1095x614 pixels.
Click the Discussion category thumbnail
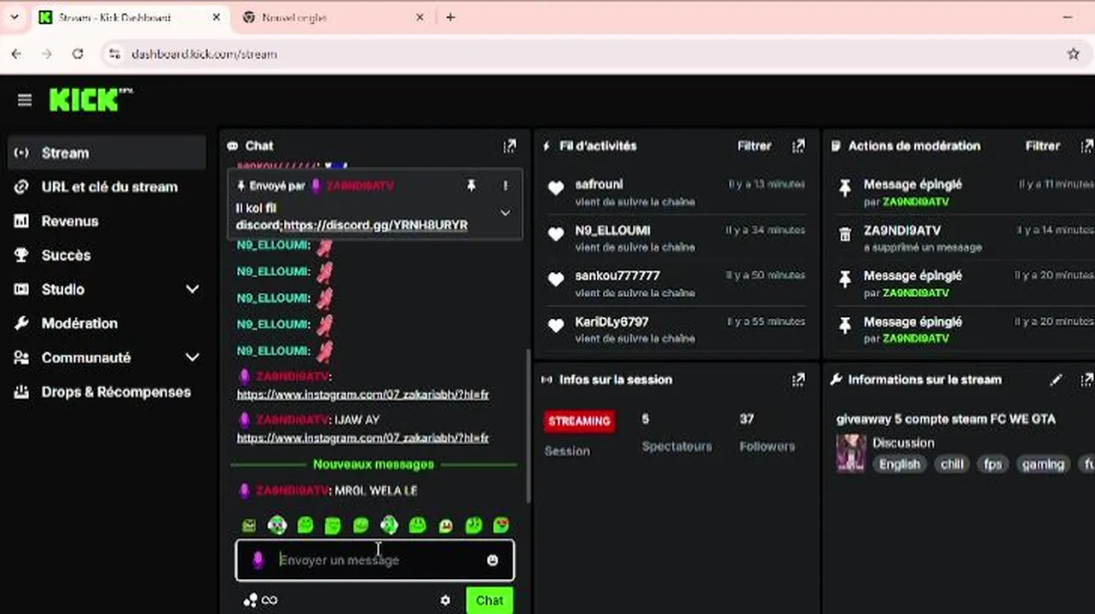(850, 454)
